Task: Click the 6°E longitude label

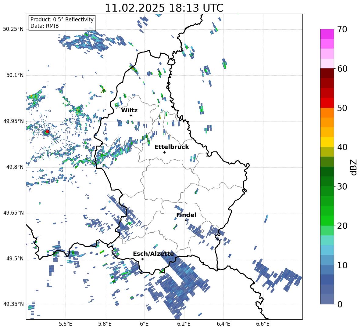Action: [144, 324]
